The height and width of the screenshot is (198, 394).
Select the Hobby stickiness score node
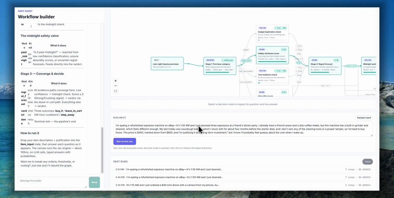(x=272, y=55)
